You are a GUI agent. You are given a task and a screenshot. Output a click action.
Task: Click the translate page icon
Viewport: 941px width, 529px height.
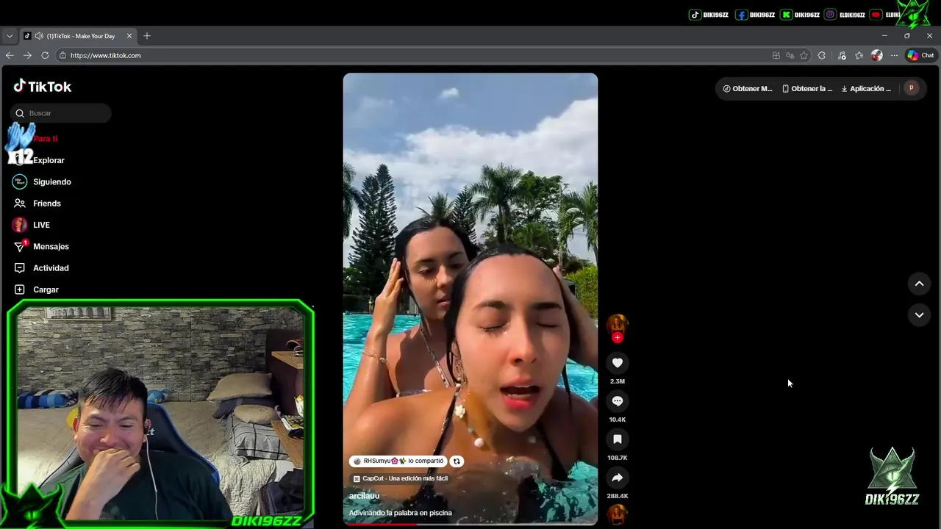click(790, 55)
